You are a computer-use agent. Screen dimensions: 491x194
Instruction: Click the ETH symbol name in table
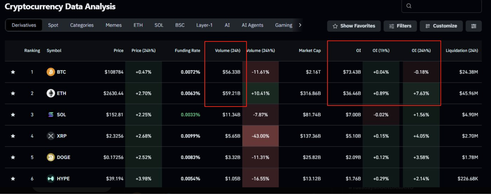61,93
